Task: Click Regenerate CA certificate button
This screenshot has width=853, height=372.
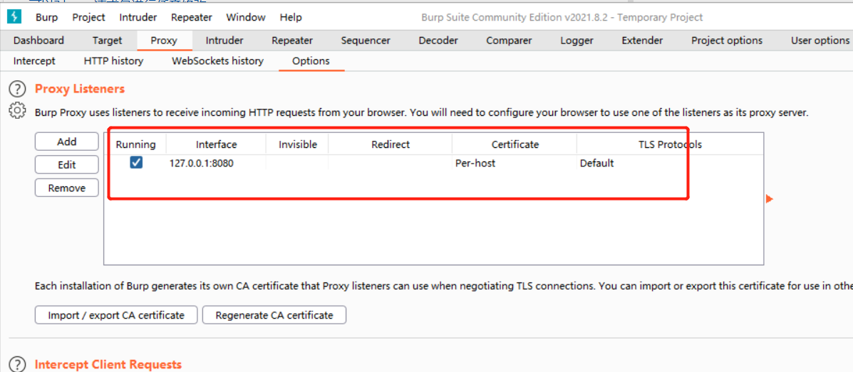Action: click(x=274, y=315)
